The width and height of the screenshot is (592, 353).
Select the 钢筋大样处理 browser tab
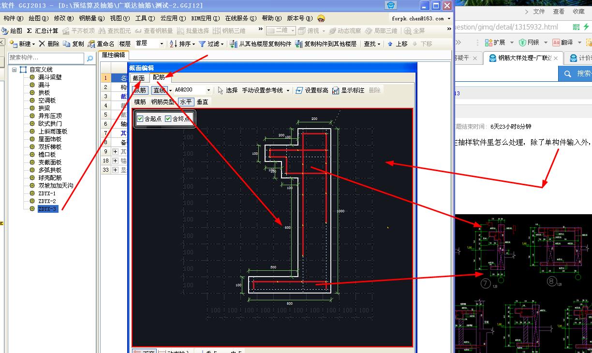(523, 58)
